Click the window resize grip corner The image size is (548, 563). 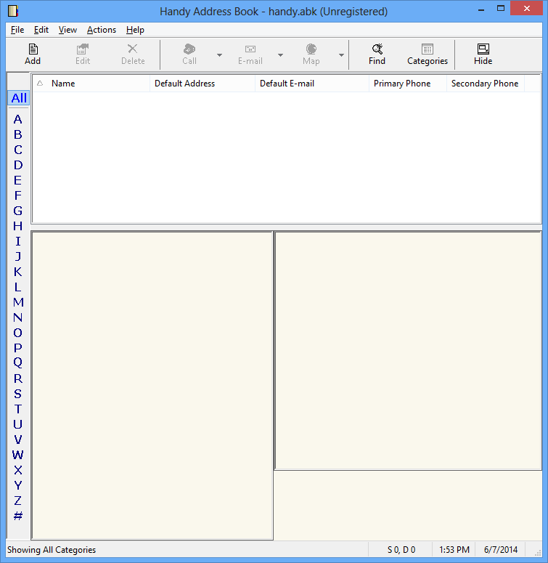[538, 553]
